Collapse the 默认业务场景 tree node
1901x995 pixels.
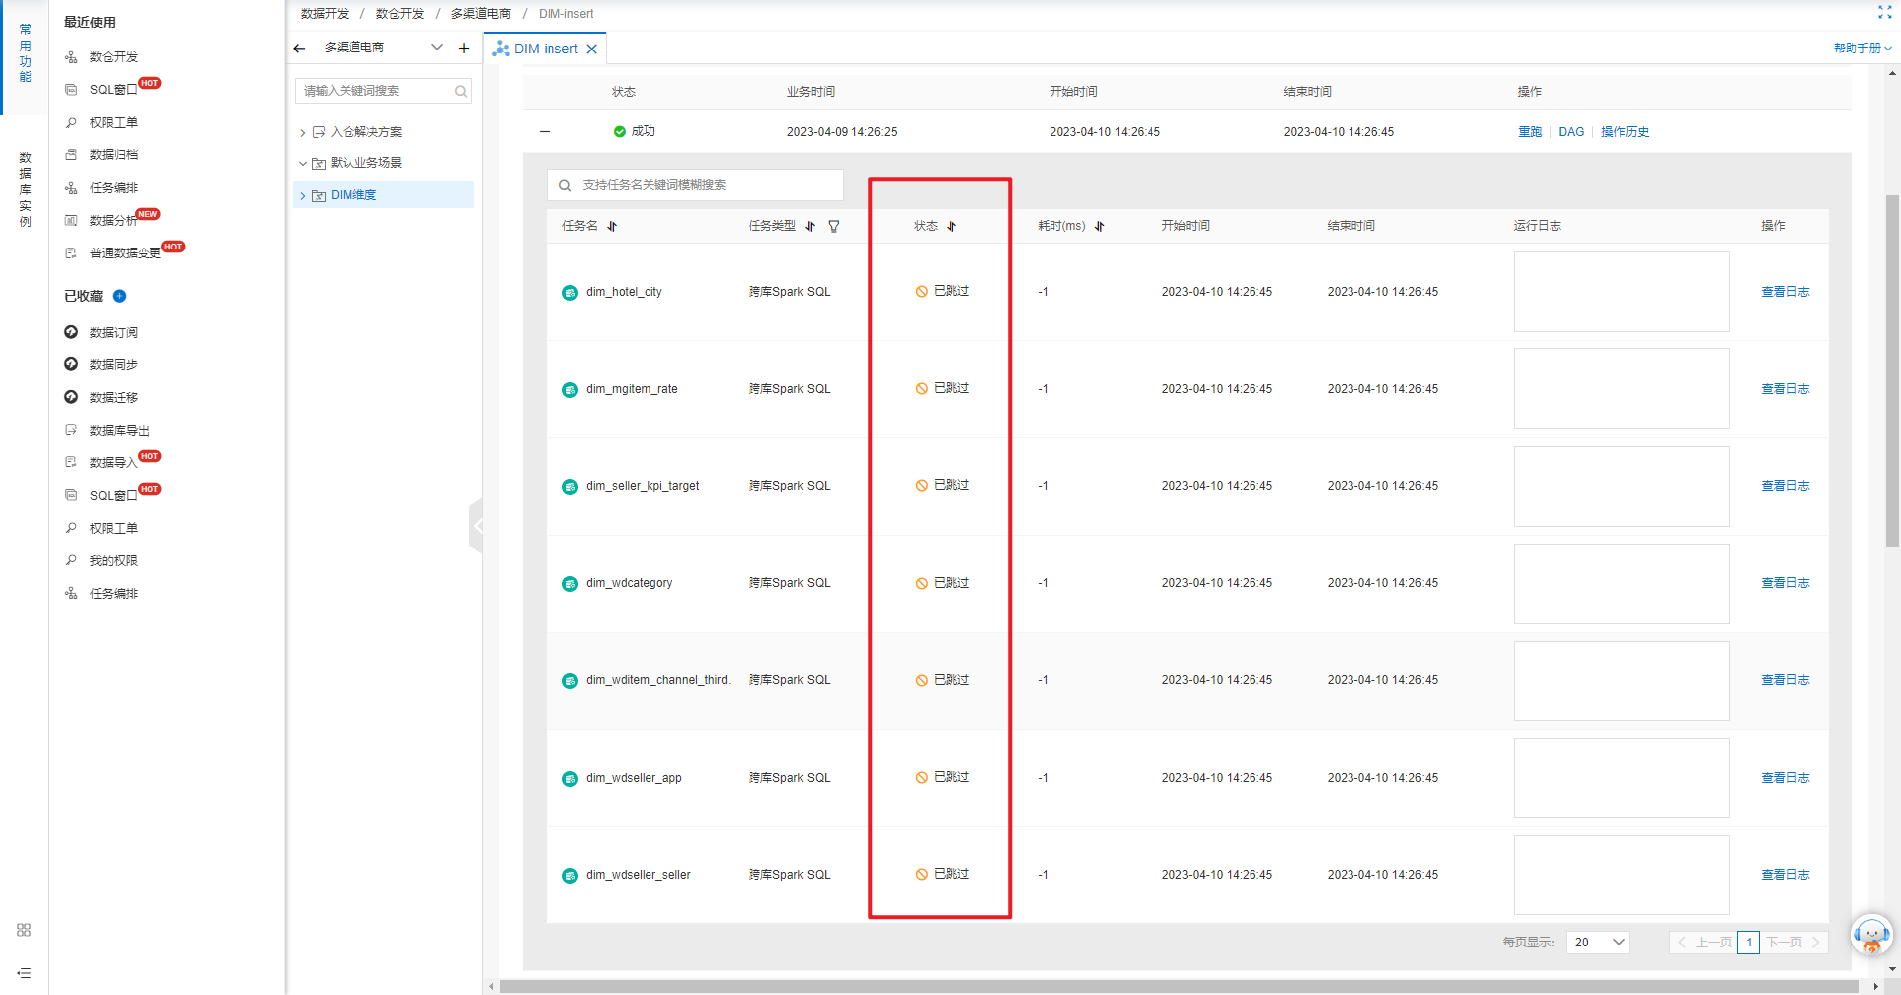pyautogui.click(x=303, y=163)
